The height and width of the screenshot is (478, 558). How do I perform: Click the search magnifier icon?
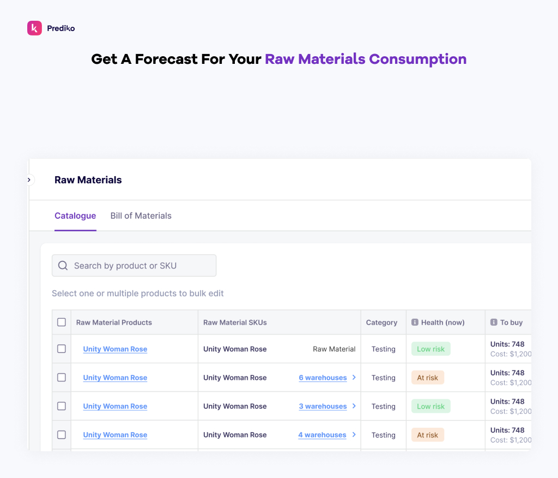(x=63, y=266)
